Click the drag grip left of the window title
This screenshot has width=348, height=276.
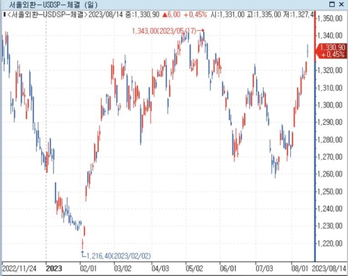pos(3,5)
